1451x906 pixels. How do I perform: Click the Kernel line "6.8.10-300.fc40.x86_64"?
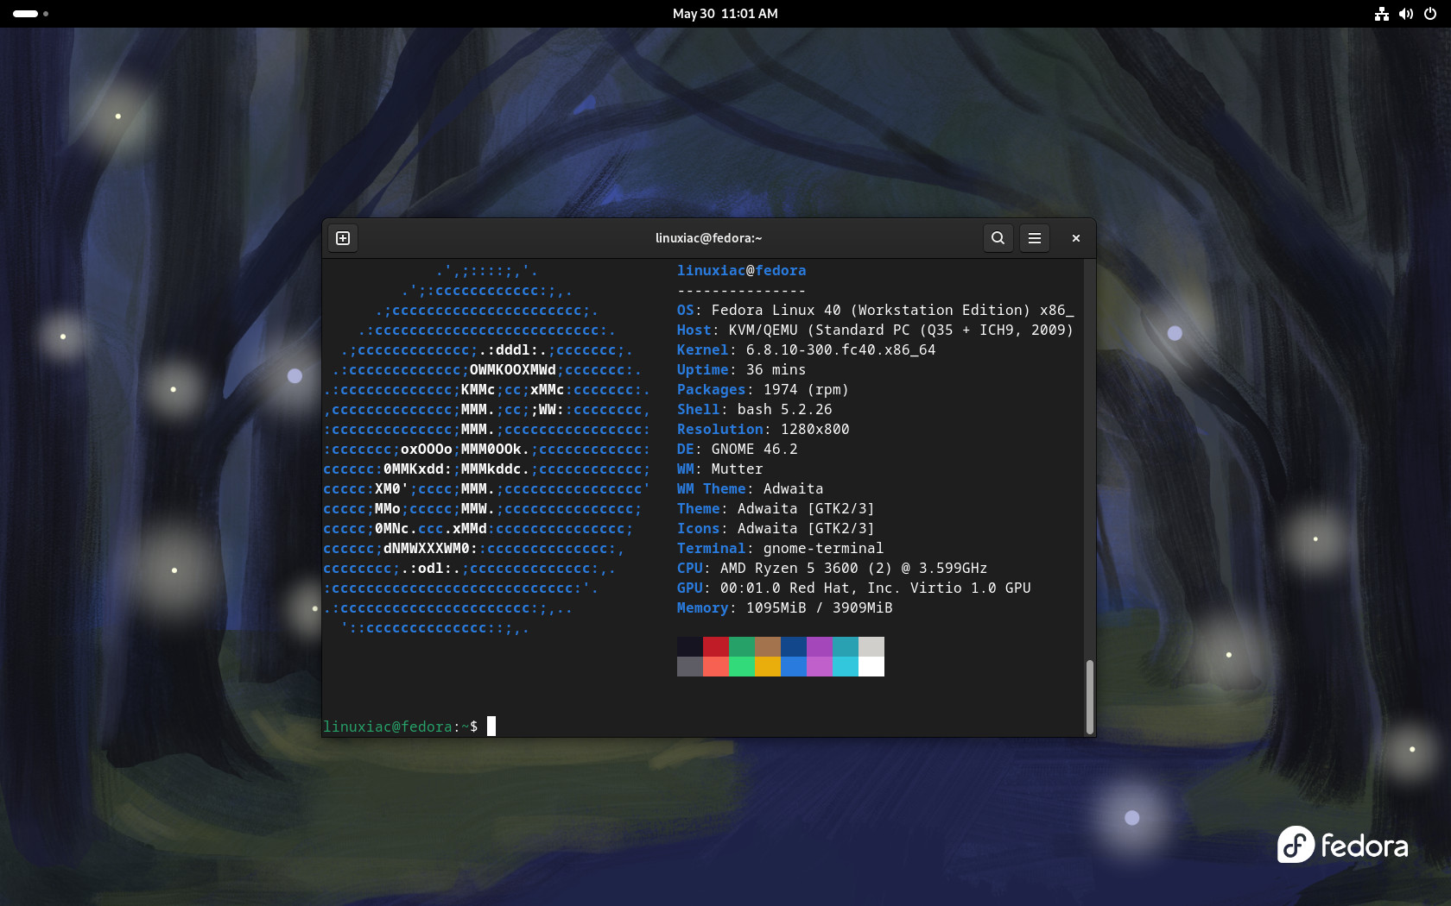click(x=807, y=350)
